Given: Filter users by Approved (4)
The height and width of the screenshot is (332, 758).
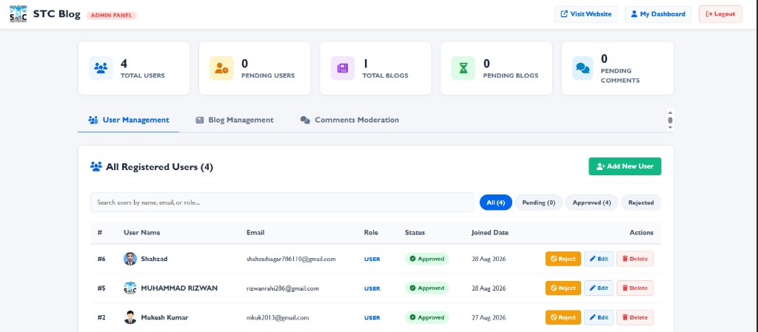Looking at the screenshot, I should 591,203.
